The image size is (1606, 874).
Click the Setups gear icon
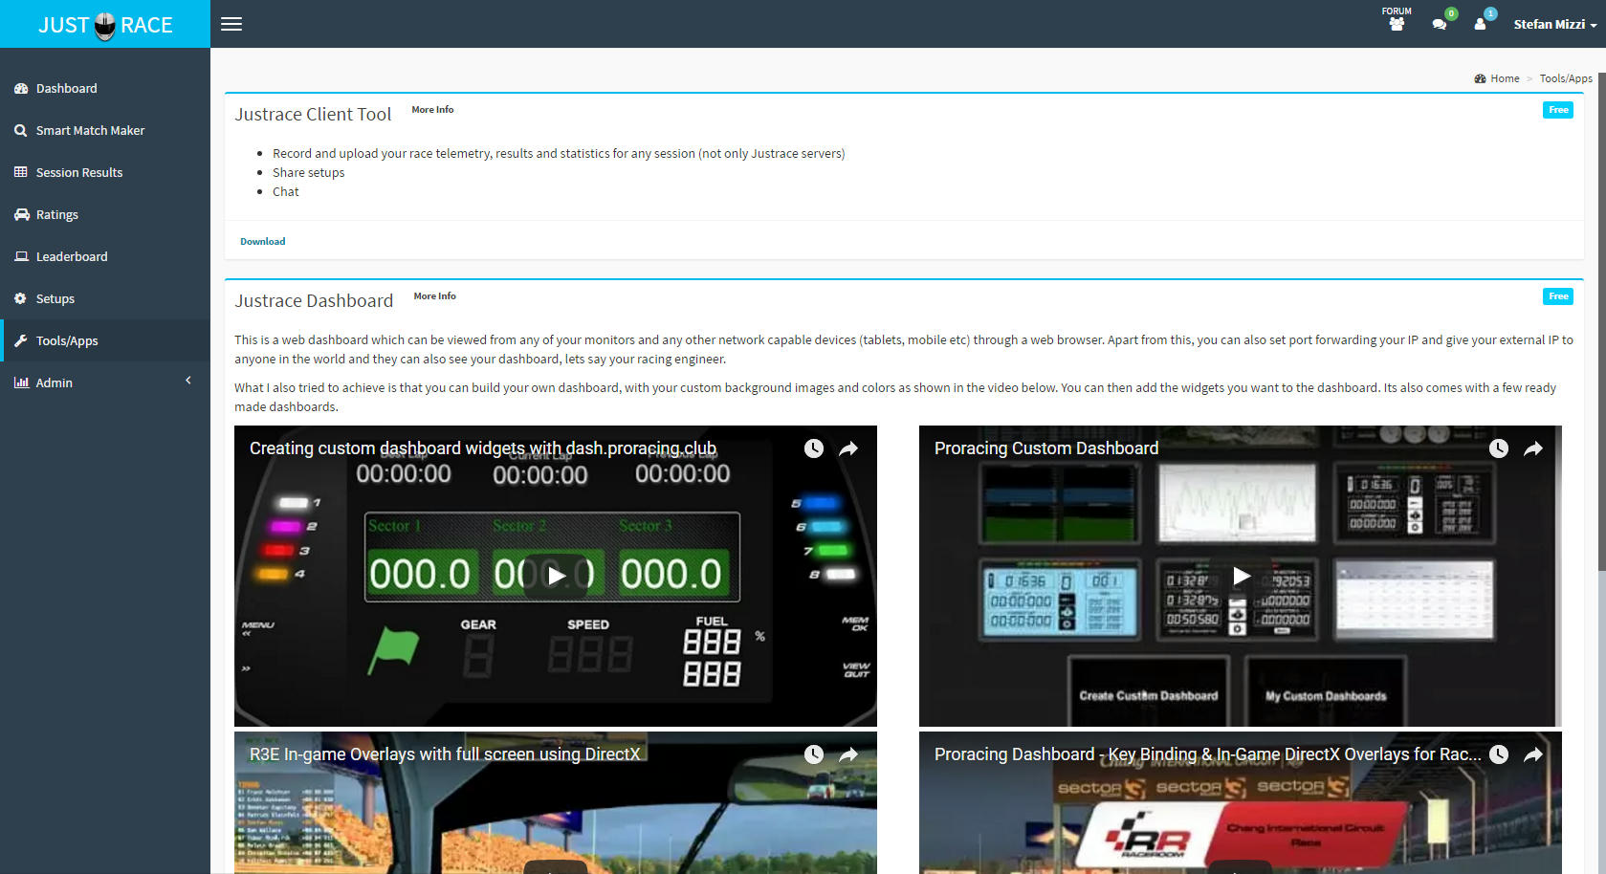tap(21, 298)
